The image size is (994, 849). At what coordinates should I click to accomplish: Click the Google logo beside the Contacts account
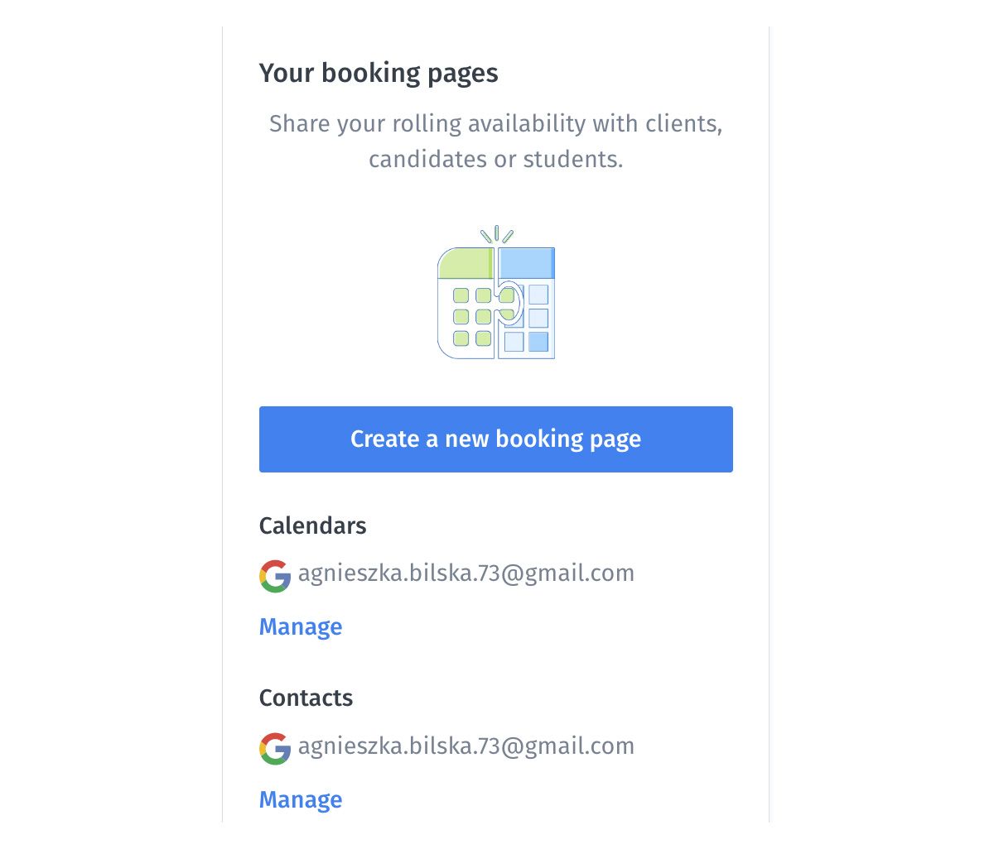(x=275, y=749)
